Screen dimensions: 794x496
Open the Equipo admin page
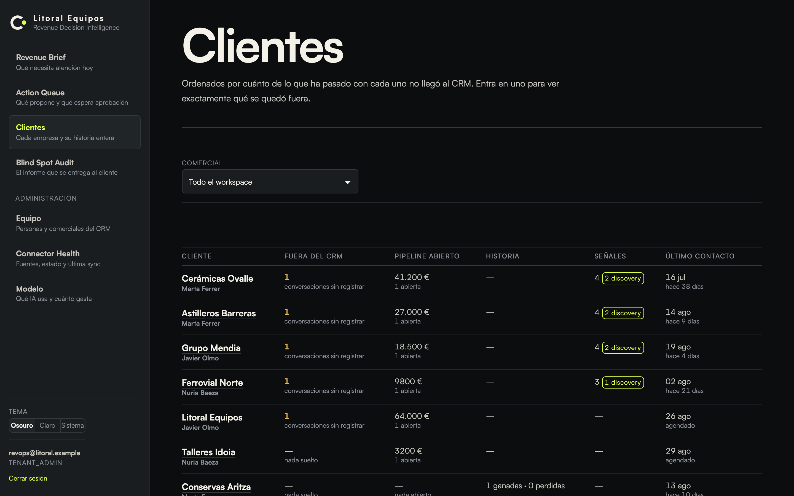[x=74, y=223]
